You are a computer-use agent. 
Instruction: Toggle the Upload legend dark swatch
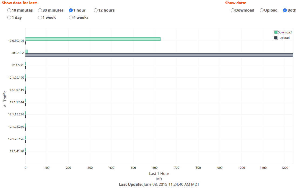pyautogui.click(x=276, y=38)
